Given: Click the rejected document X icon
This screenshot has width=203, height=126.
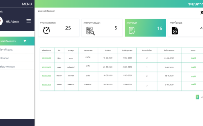Looking at the screenshot, I should [175, 31].
